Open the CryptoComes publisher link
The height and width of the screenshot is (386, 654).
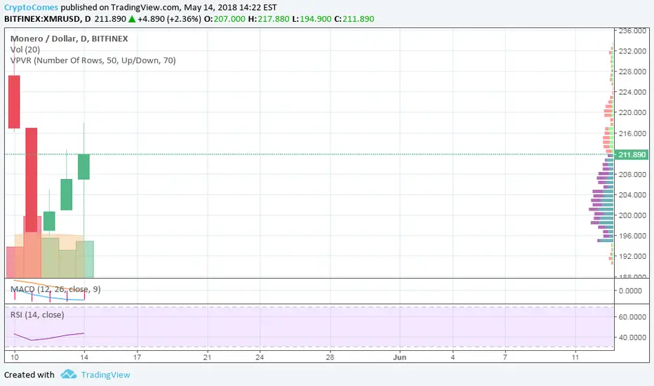coord(31,7)
